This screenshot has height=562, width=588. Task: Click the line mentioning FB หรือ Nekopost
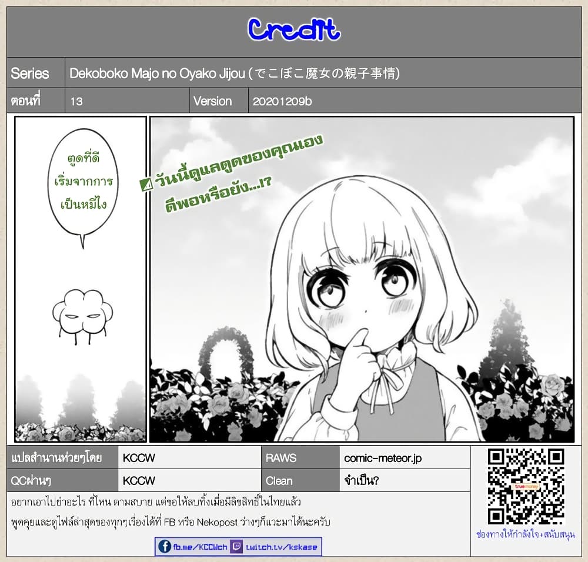171,522
